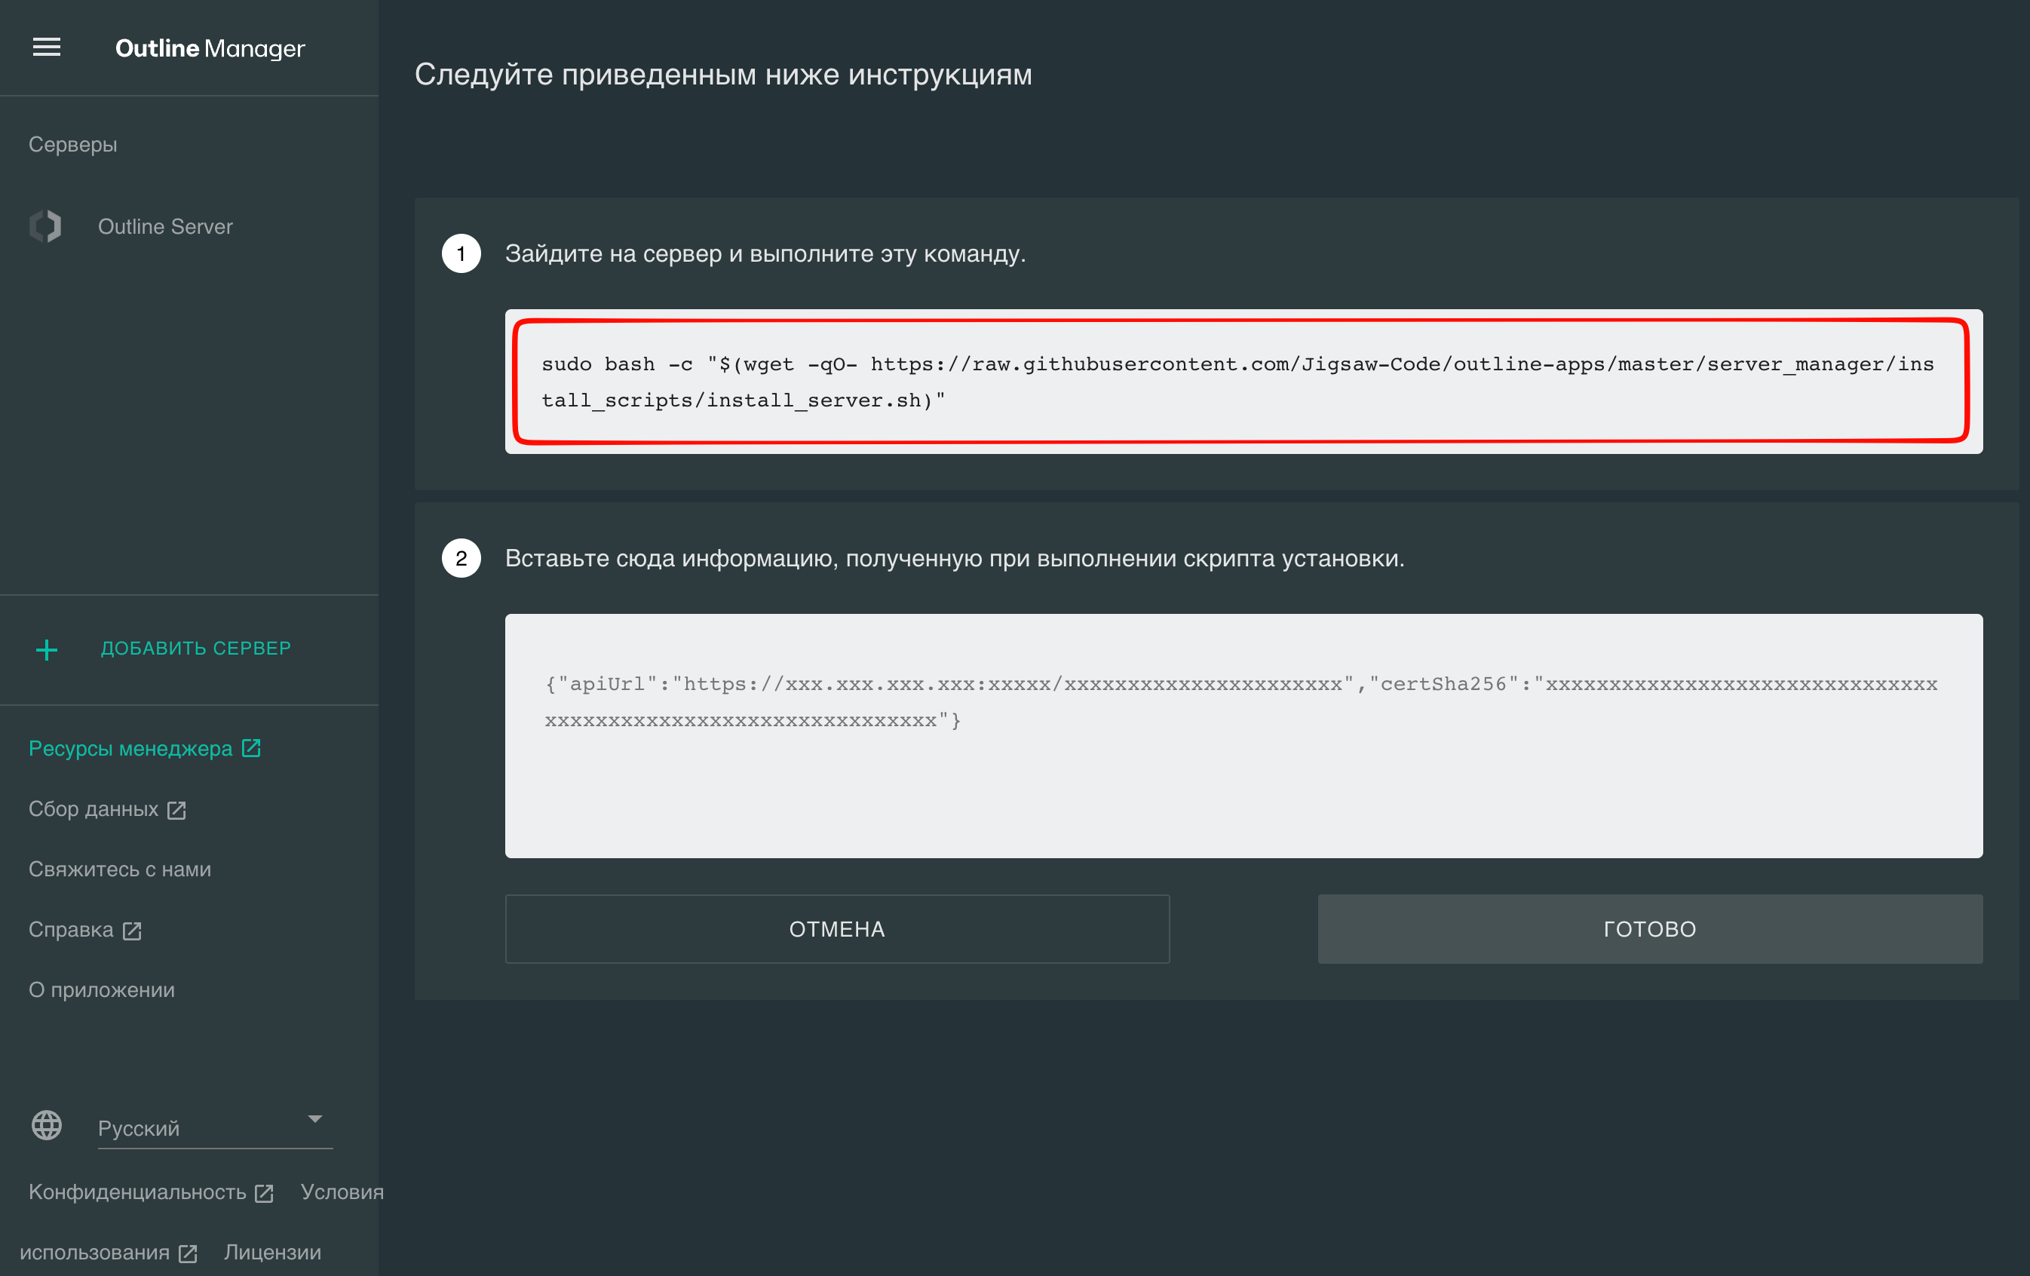Click the Outline Server hexagon icon
The height and width of the screenshot is (1276, 2030).
pyautogui.click(x=45, y=226)
